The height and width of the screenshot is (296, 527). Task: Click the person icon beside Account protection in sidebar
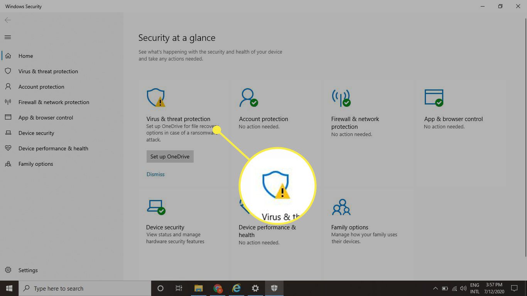click(x=8, y=87)
